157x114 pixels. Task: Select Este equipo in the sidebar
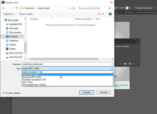11,20
